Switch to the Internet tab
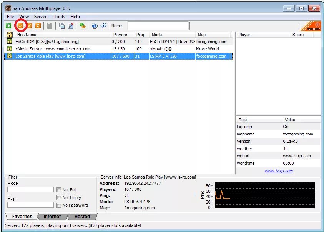Image resolution: width=324 pixels, height=232 pixels. click(52, 217)
